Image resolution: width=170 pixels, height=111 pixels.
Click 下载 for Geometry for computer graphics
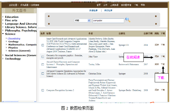(x=163, y=56)
